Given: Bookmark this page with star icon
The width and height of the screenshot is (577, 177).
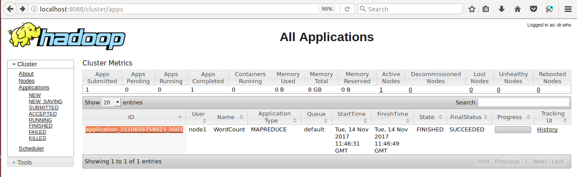Looking at the screenshot, I should pyautogui.click(x=472, y=9).
